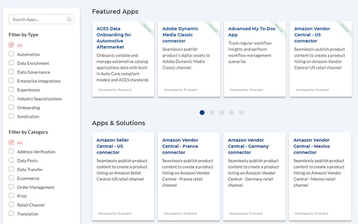Viewport: 358px width, 224px height.
Task: Click the Germany retail channel description
Action: tap(253, 173)
